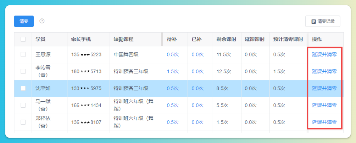Viewport: 356px width, 143px height.
Task: Open 待补 1.5次 link for 李沁雪
Action: pyautogui.click(x=173, y=71)
